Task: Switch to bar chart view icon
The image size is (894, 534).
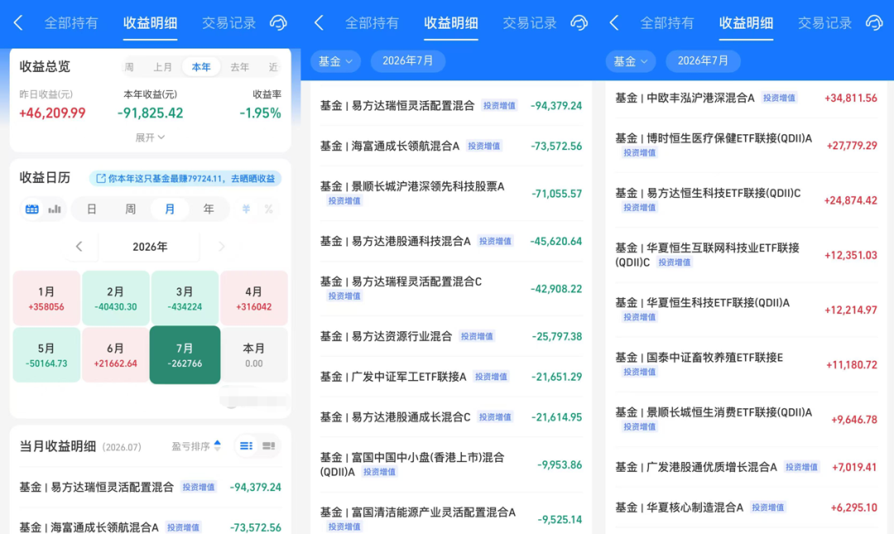Action: (x=55, y=209)
